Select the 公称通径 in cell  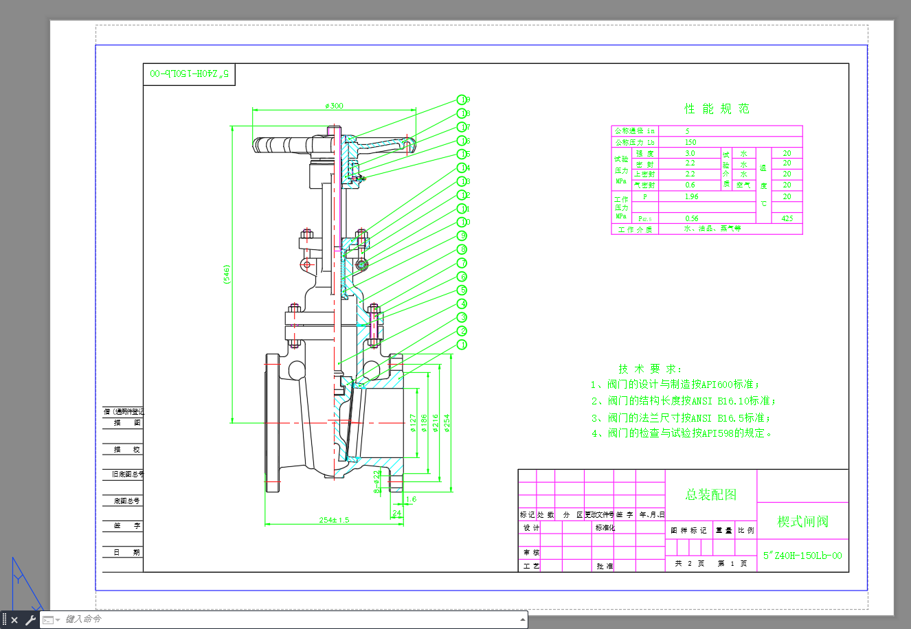pos(635,130)
